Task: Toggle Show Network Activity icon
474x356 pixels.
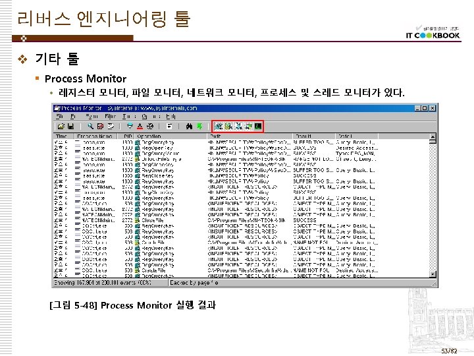Action: point(238,126)
